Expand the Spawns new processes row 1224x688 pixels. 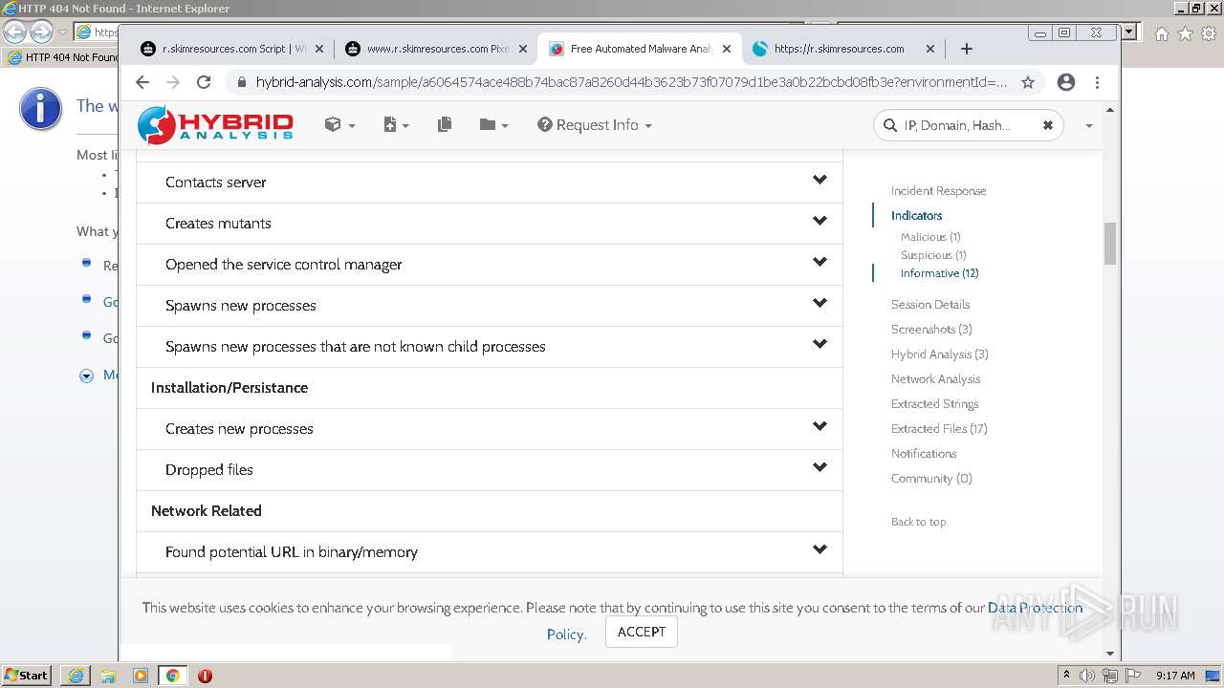490,306
